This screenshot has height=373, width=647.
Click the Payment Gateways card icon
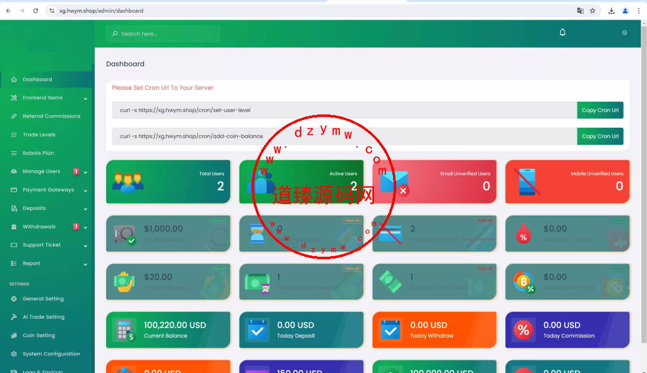click(14, 190)
